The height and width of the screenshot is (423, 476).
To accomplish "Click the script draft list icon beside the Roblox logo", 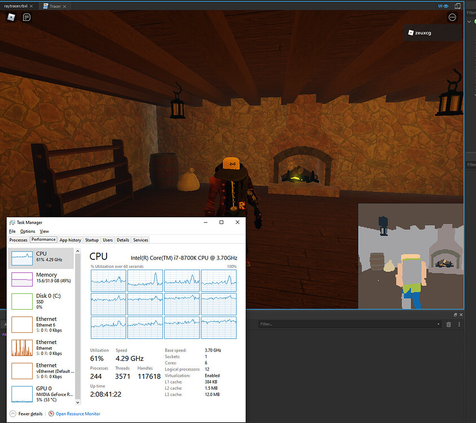I will 25,17.
